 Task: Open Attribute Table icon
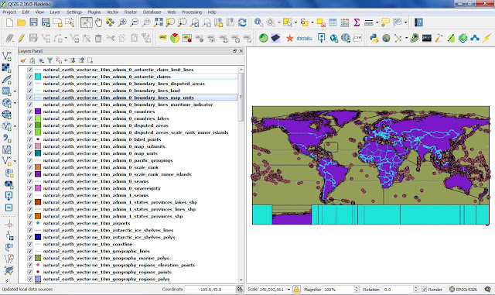tap(333, 22)
